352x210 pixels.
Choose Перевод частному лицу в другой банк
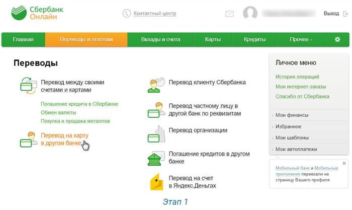(205, 110)
